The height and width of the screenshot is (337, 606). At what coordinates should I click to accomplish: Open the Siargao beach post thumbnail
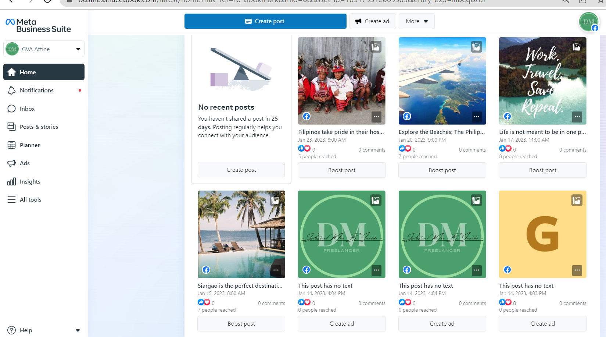point(241,234)
